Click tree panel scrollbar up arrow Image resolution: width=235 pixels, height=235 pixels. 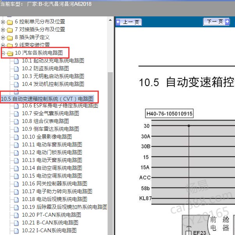(110, 20)
